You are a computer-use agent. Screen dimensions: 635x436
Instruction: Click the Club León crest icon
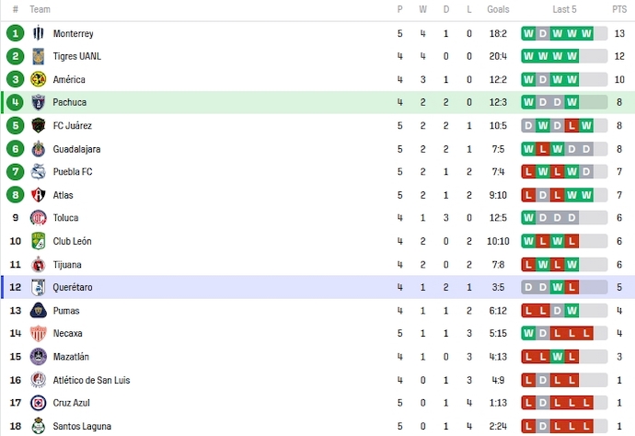tap(39, 241)
